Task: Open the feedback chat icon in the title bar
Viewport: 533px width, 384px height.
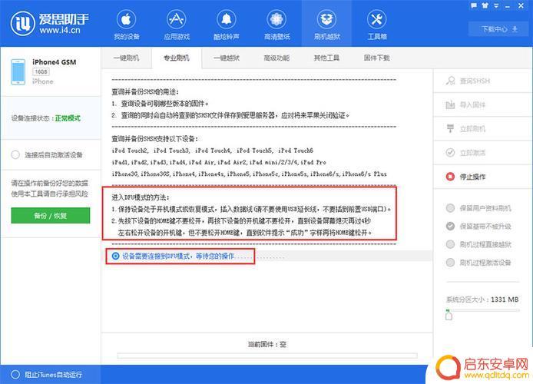Action: click(474, 6)
